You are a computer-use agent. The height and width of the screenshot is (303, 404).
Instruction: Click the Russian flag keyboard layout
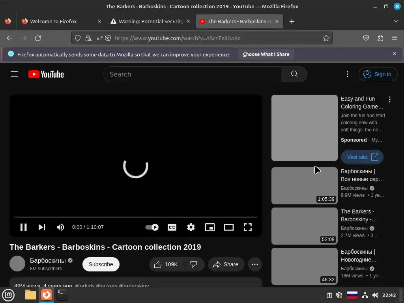click(x=352, y=295)
